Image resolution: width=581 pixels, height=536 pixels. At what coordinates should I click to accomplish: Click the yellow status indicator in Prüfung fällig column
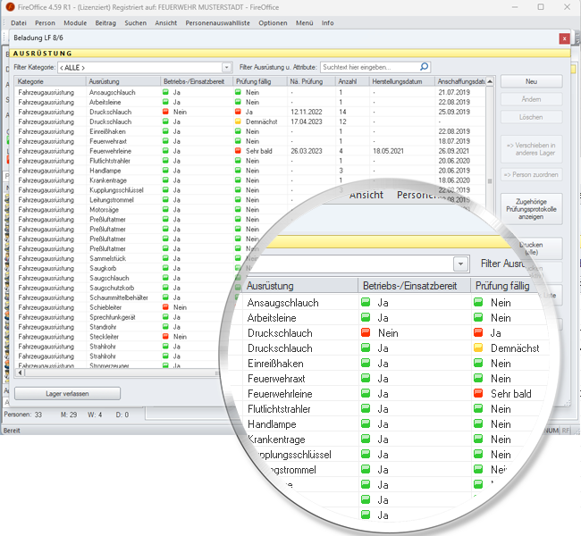coord(238,121)
